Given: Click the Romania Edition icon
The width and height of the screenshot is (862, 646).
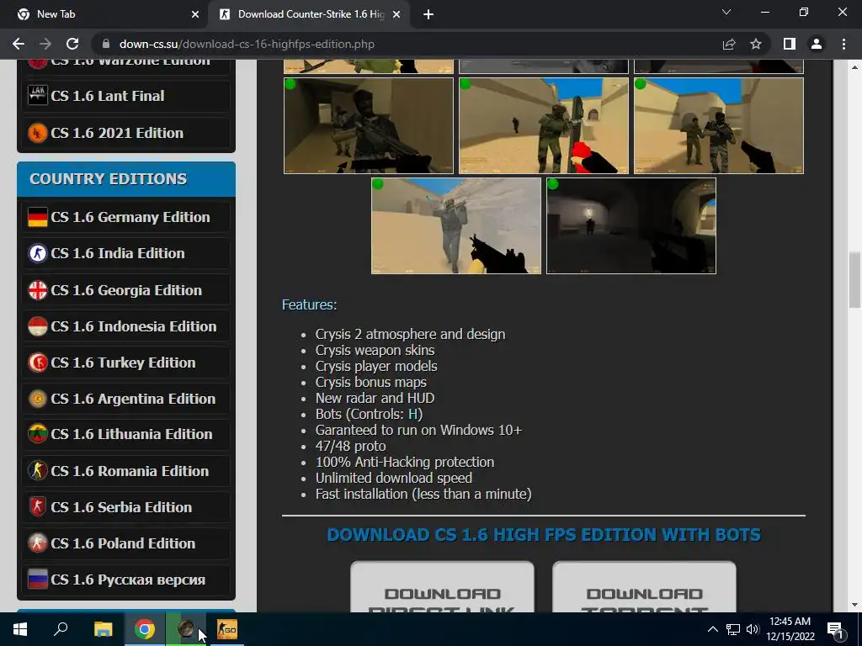Looking at the screenshot, I should [x=37, y=471].
